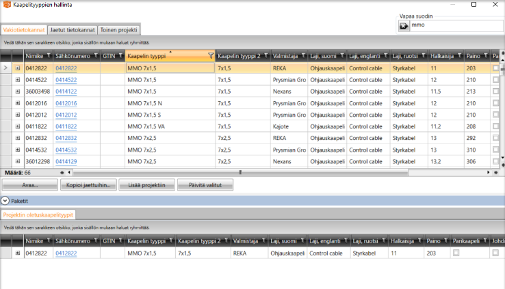Open filter for lower Kaapelin tyyppi column

tap(171, 240)
